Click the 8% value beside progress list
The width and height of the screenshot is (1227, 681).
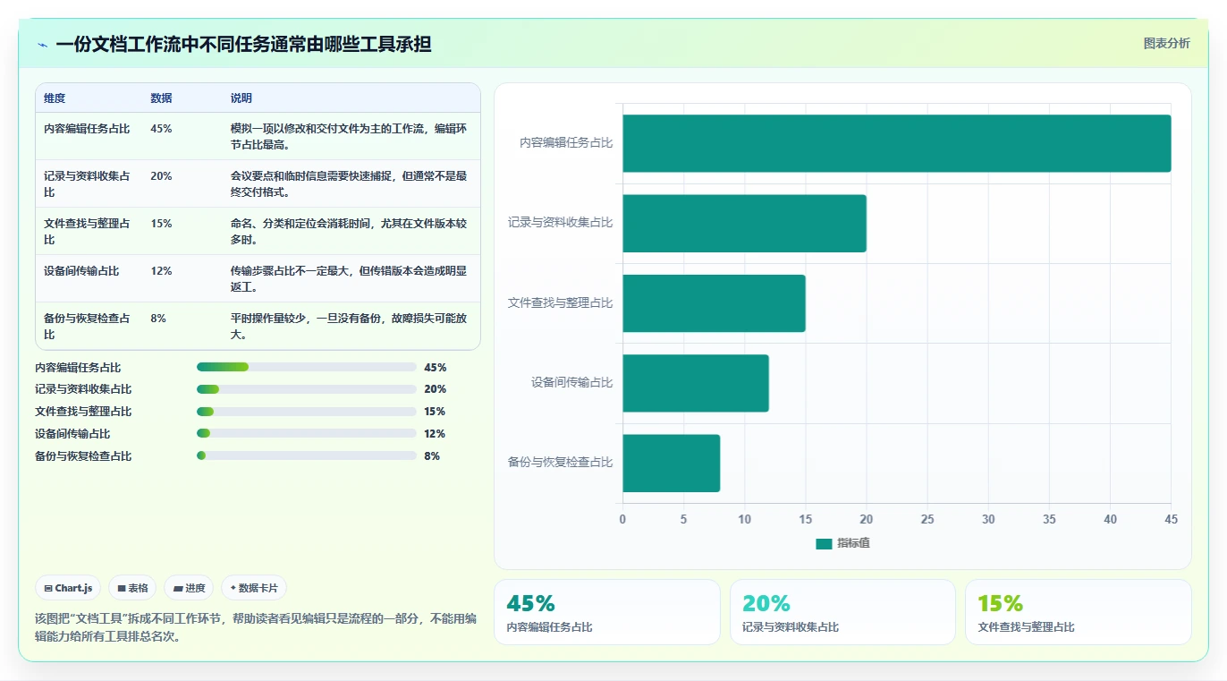click(x=432, y=456)
